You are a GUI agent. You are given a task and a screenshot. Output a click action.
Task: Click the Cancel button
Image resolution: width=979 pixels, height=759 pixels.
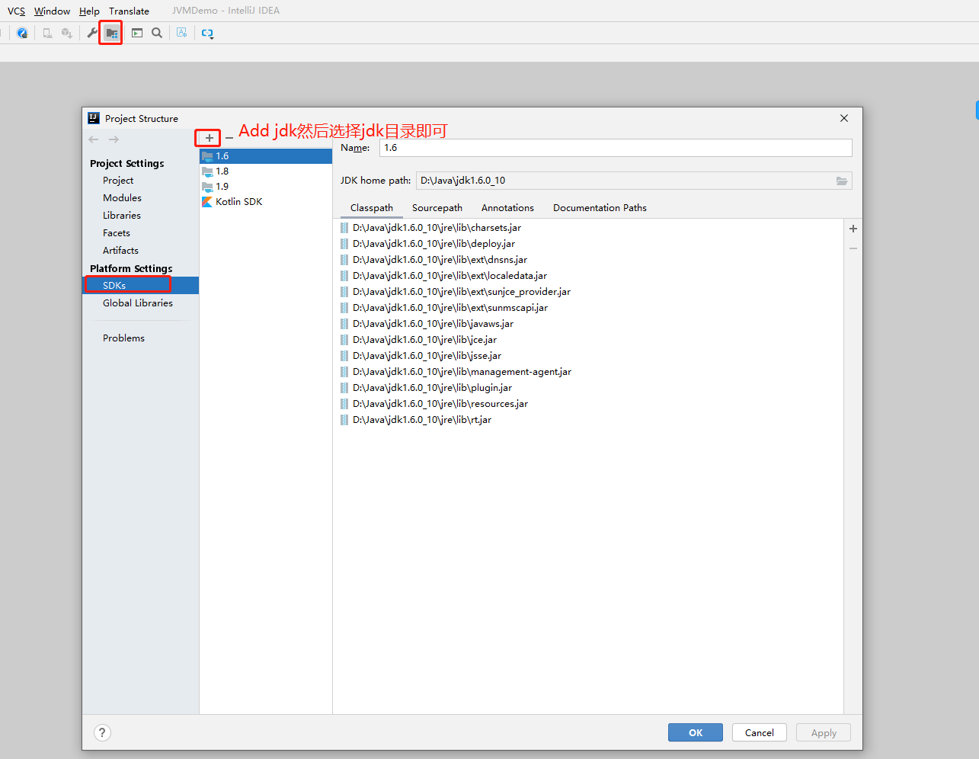tap(759, 732)
